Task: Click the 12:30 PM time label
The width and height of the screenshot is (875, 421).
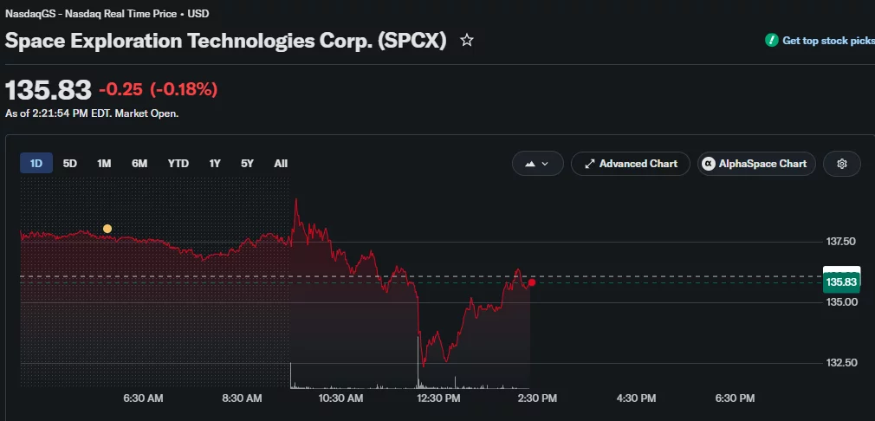Action: click(x=438, y=398)
